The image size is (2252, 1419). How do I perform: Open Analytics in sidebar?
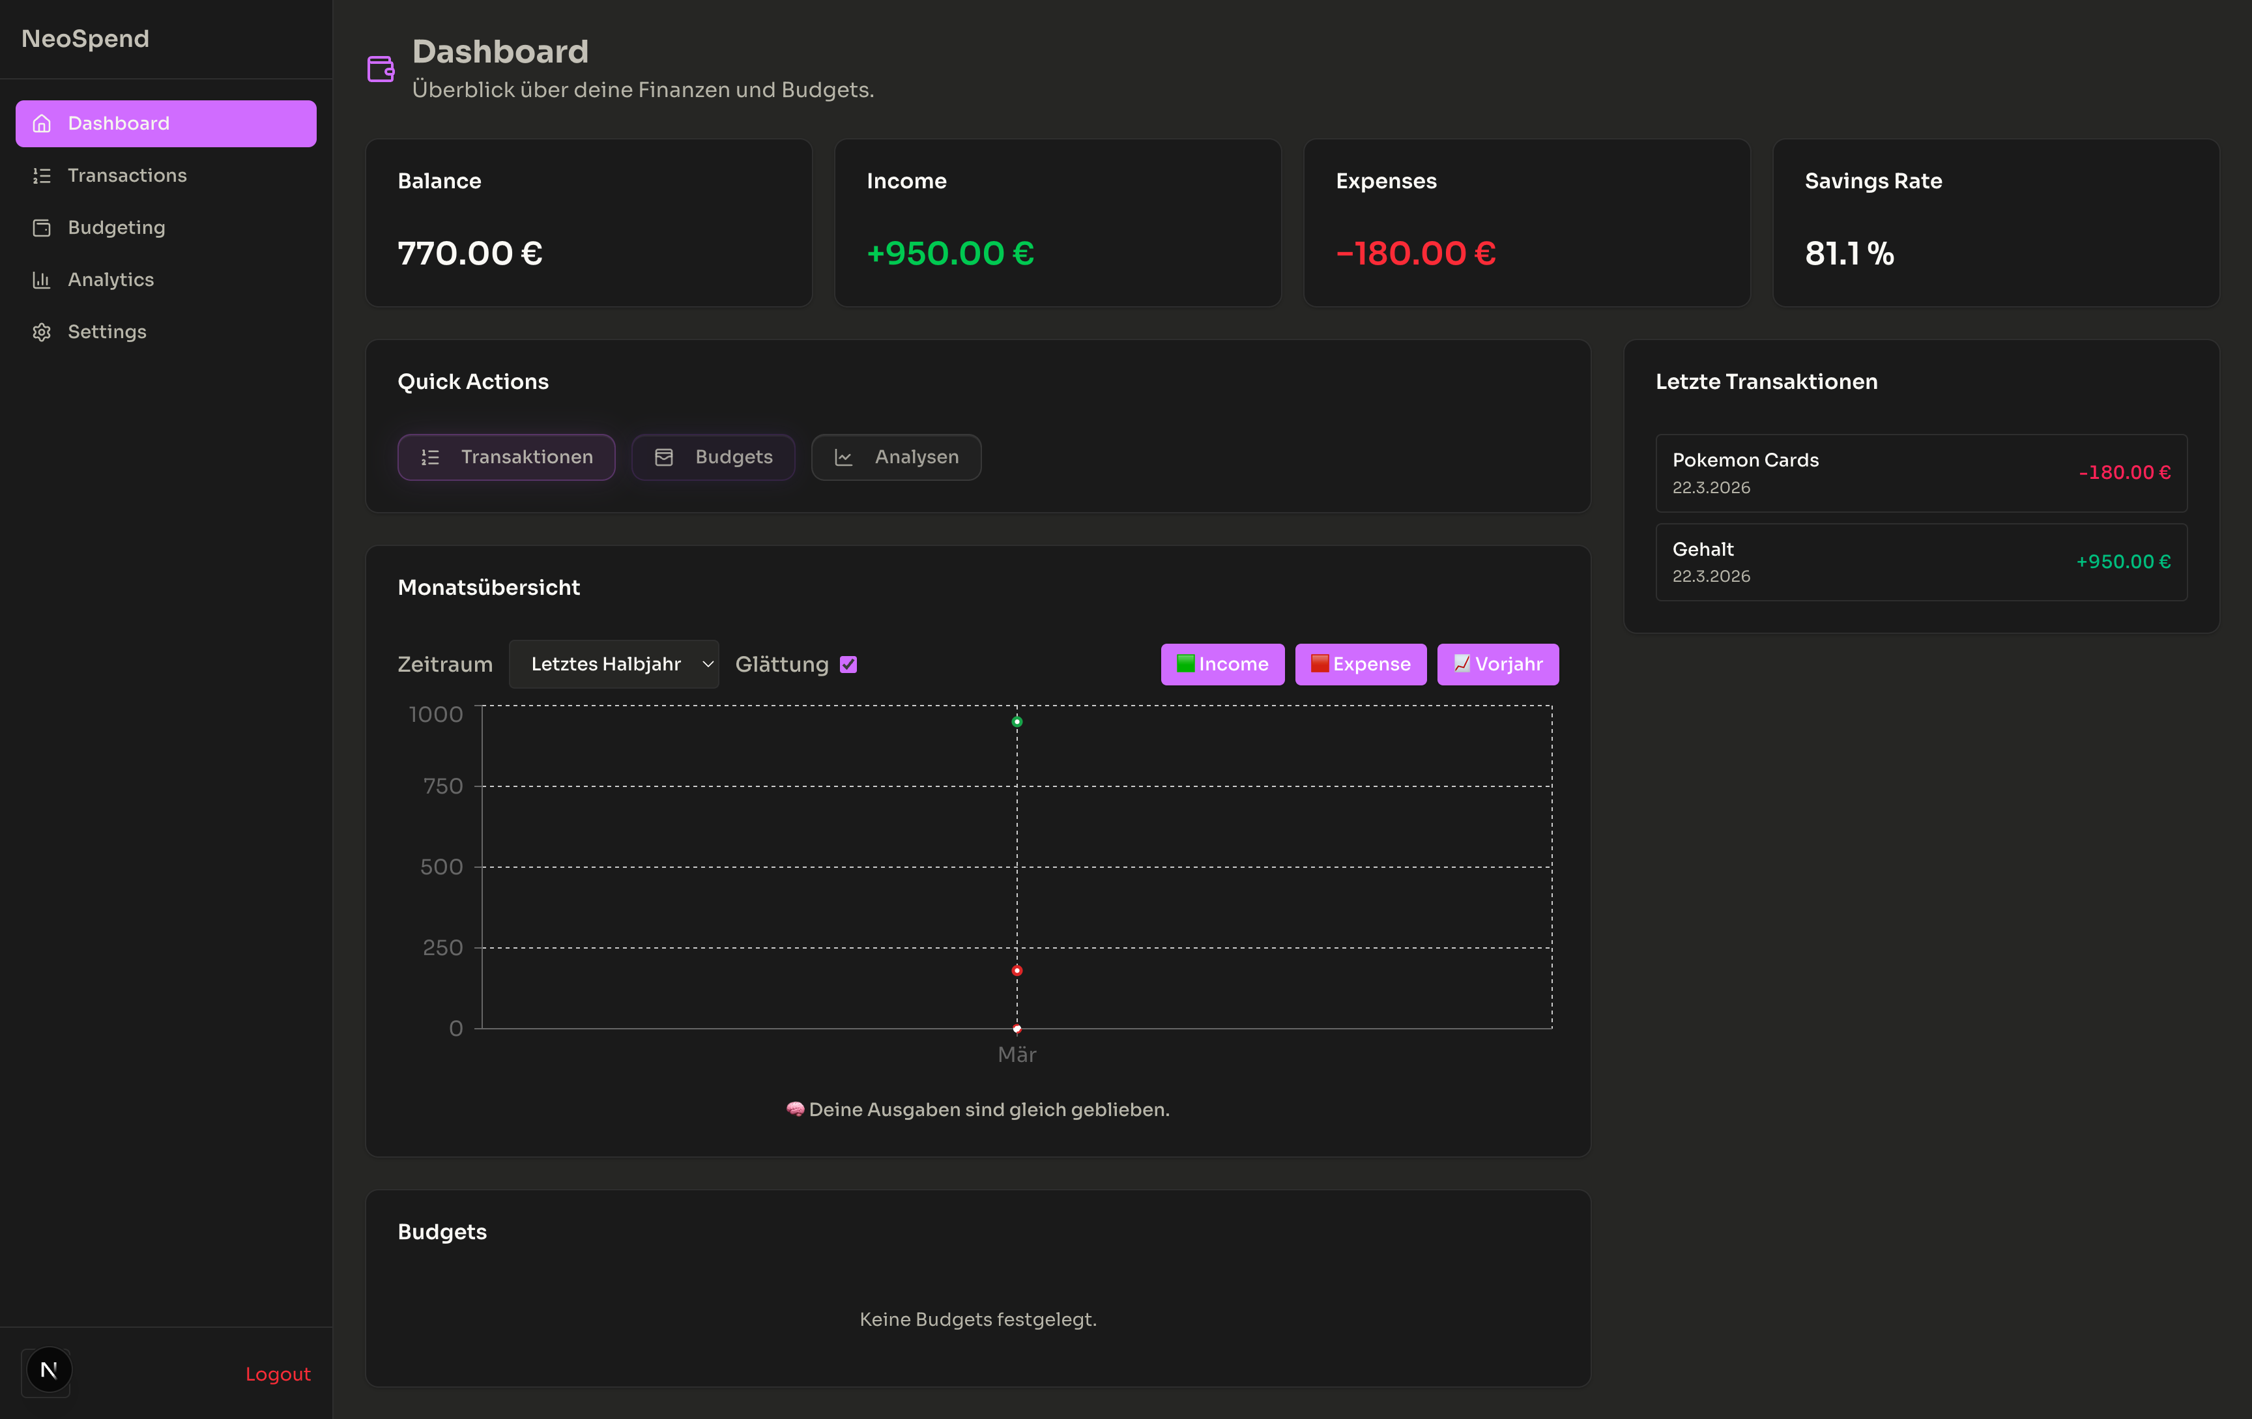[x=166, y=279]
